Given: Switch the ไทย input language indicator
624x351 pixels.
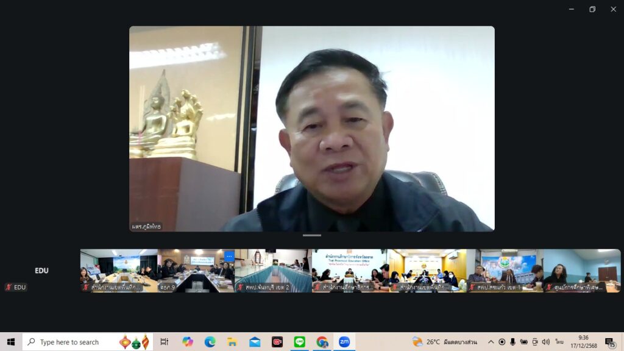Looking at the screenshot, I should click(559, 342).
